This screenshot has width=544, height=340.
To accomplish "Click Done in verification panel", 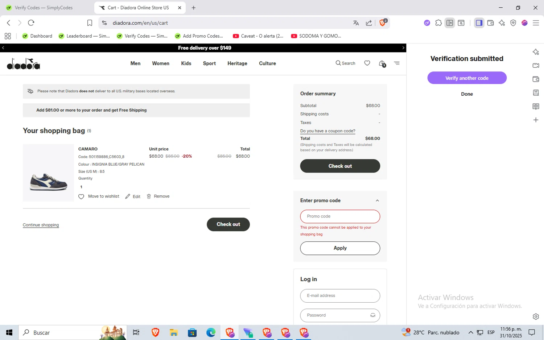I will [x=467, y=94].
